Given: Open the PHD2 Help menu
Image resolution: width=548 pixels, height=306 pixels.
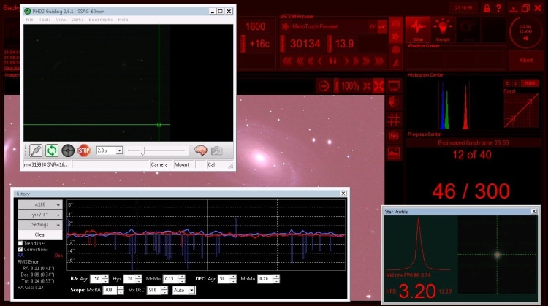Looking at the screenshot, I should (123, 20).
